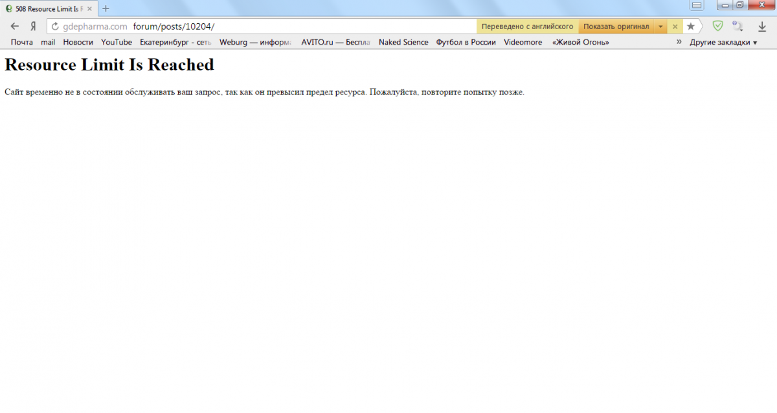Screen dimensions: 777x413
Task: Show hidden bookmarks with the chevron
Action: (x=679, y=42)
